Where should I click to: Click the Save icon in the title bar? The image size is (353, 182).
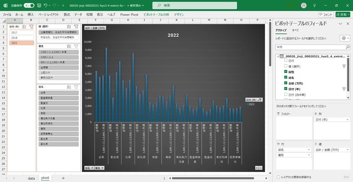(x=39, y=6)
